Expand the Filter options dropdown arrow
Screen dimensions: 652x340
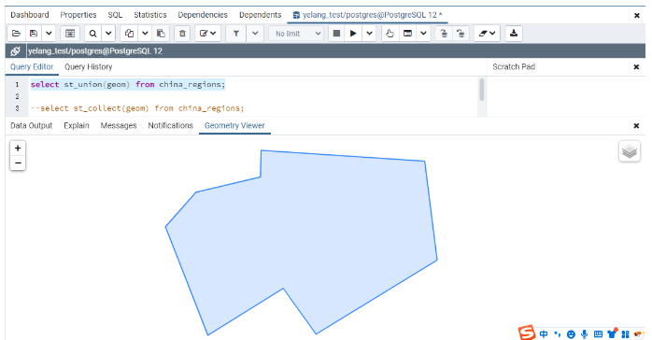pos(255,34)
